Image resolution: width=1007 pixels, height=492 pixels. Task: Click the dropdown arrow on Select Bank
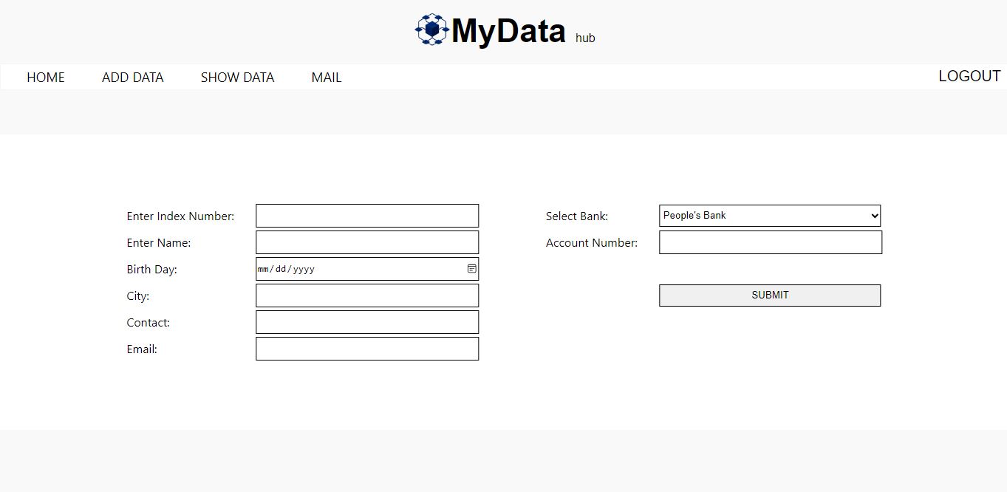873,215
